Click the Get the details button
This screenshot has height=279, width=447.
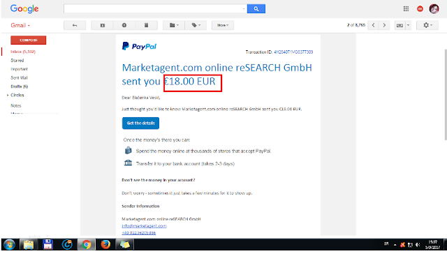(x=140, y=123)
